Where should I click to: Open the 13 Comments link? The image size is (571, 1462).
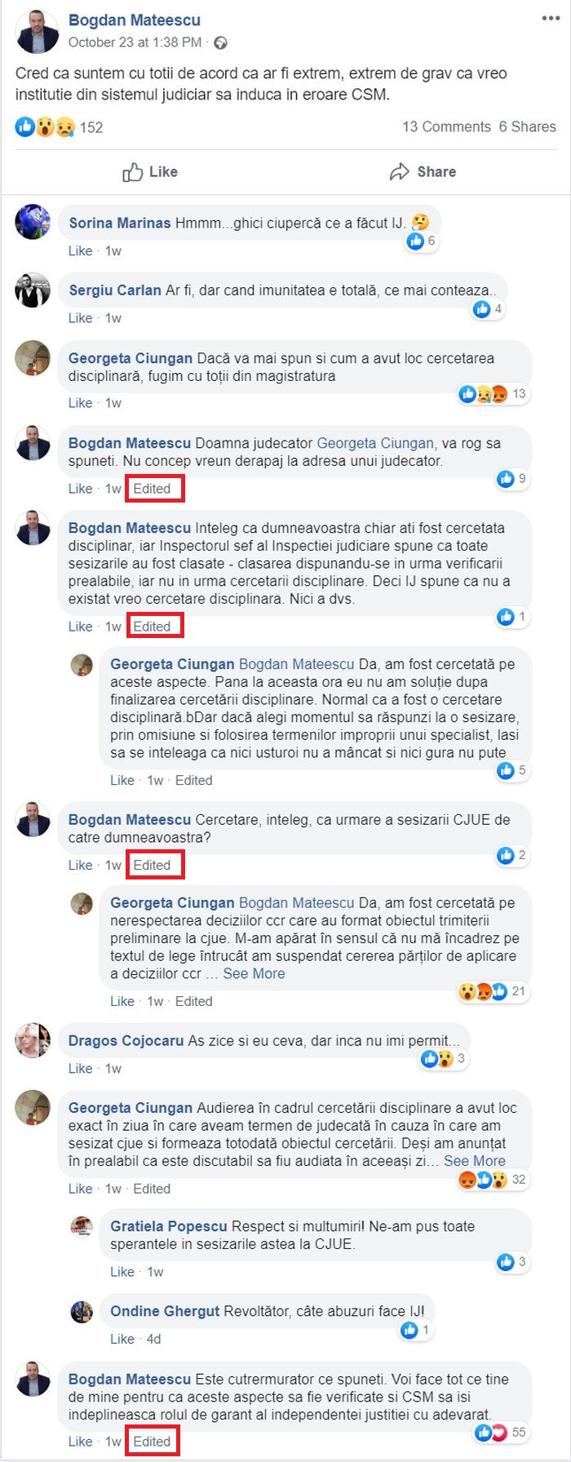[x=446, y=126]
